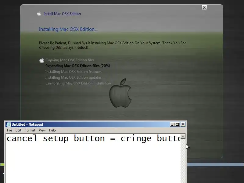
Task: Maximize the Untitled Notepad window
Action: (x=178, y=124)
